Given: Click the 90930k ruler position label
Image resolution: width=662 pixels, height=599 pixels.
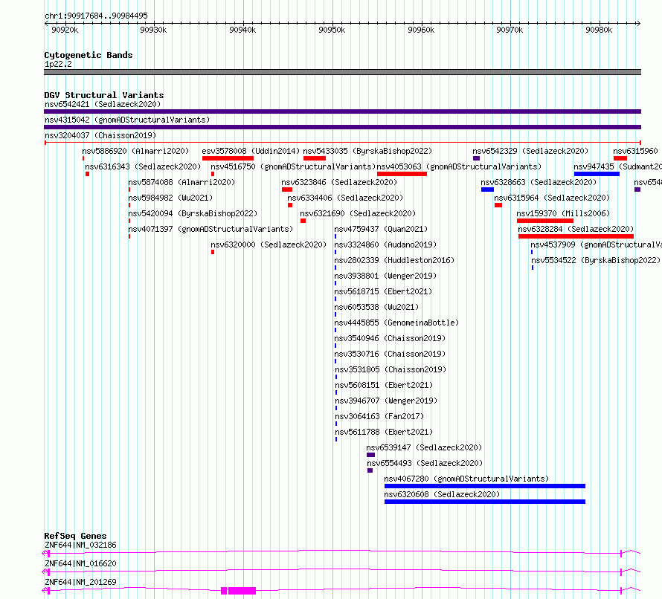Looking at the screenshot, I should pyautogui.click(x=153, y=30).
